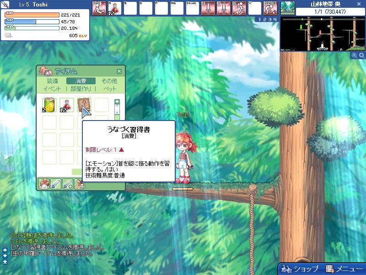
Task: Select the empty V hotkey slot
Action: 255,8
